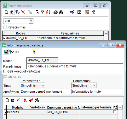
Task: Click the new blank record icon in top toolbar
Action: tap(6, 12)
